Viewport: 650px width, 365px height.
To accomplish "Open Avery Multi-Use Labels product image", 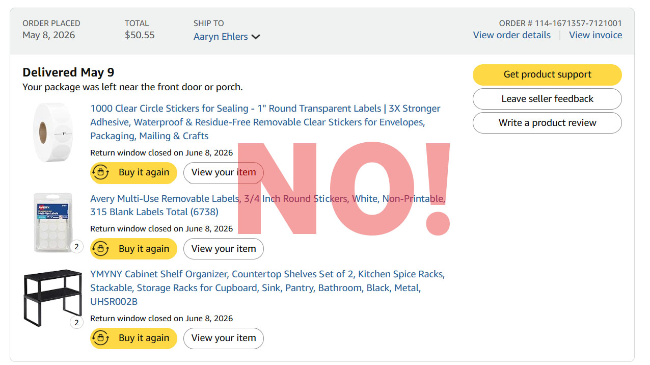I will point(53,223).
